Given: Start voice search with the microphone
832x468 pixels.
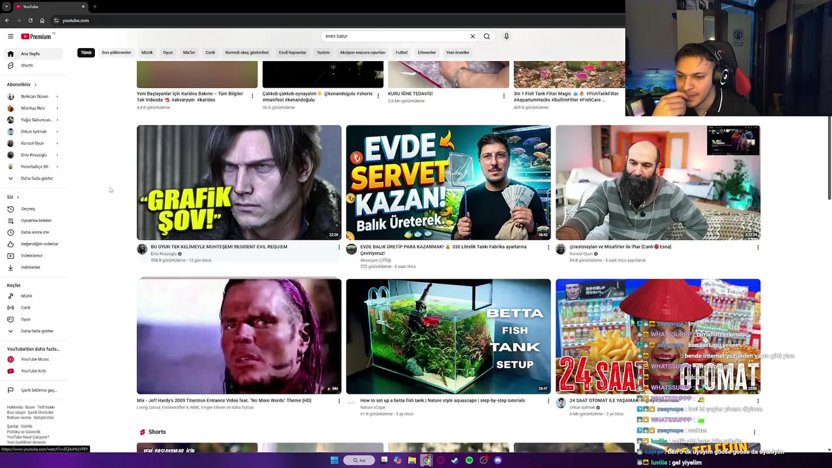Looking at the screenshot, I should [506, 36].
